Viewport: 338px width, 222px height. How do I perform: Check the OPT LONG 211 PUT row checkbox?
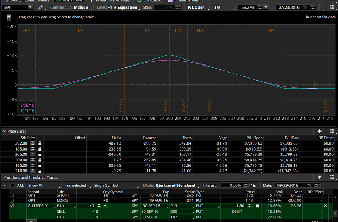click(x=12, y=200)
